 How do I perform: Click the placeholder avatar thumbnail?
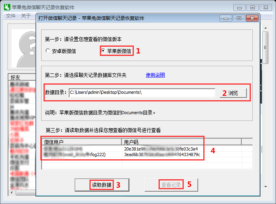point(24,48)
